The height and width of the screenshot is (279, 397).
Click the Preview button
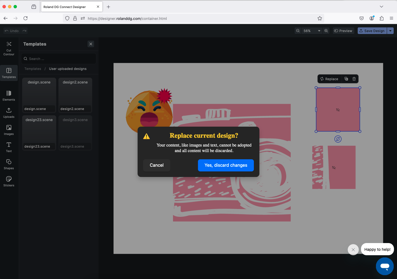tap(343, 31)
